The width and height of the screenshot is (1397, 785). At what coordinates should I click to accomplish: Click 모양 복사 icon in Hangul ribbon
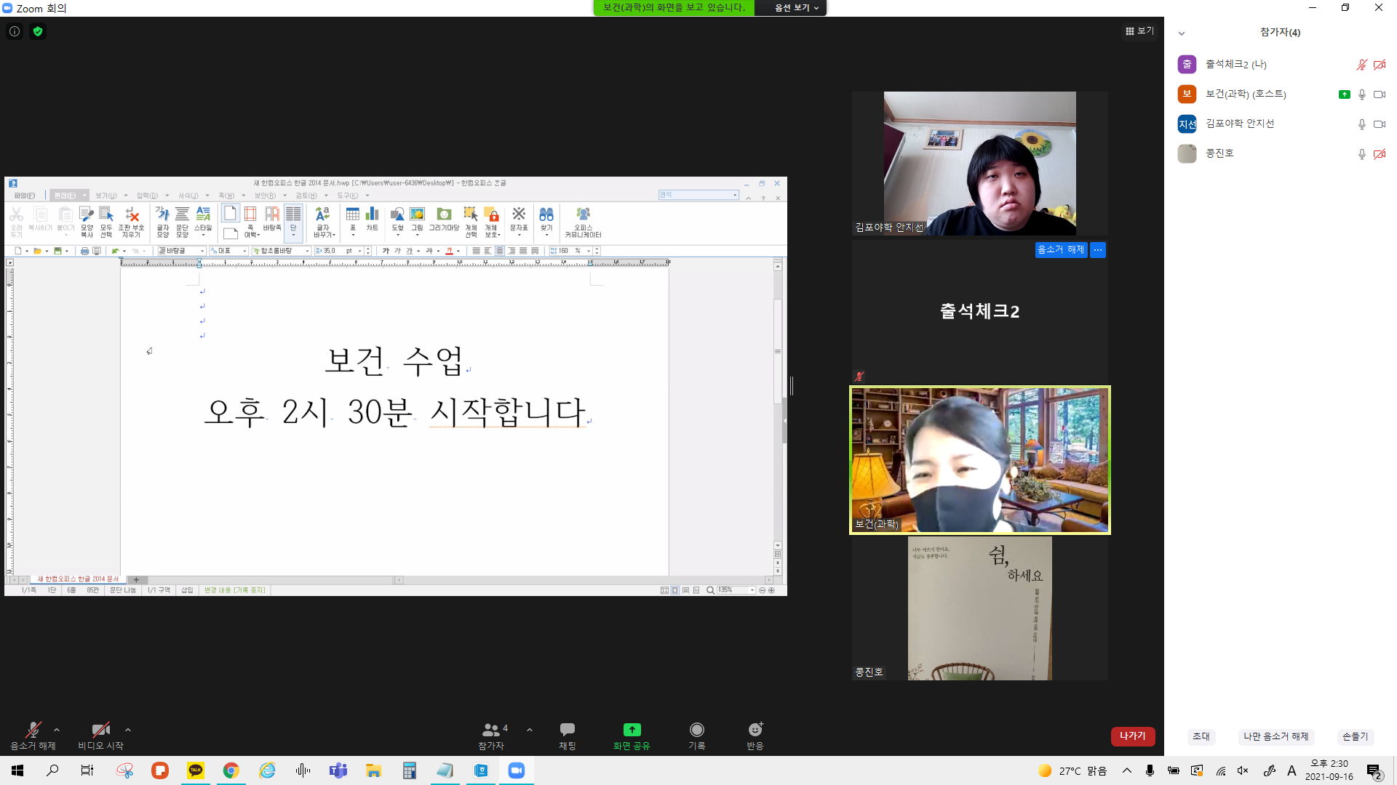pyautogui.click(x=87, y=222)
